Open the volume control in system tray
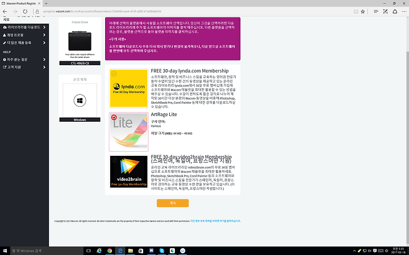409x255 pixels. (370, 251)
